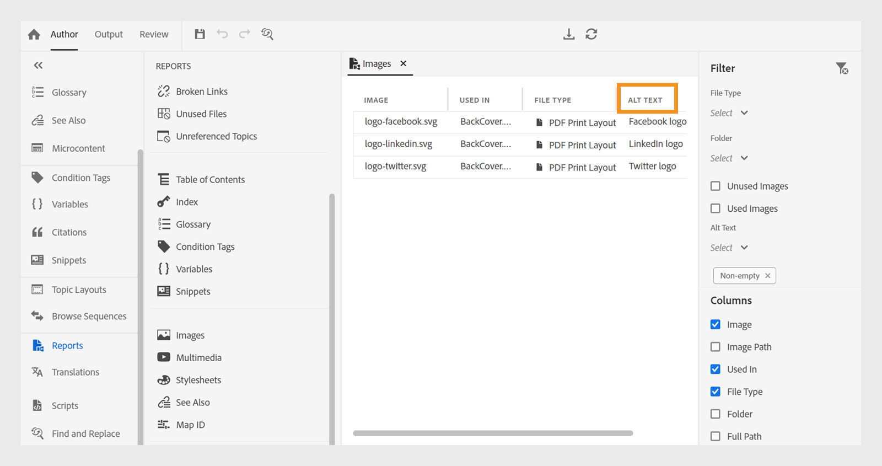Click the left sidebar vertical scrollbar

pos(141,297)
